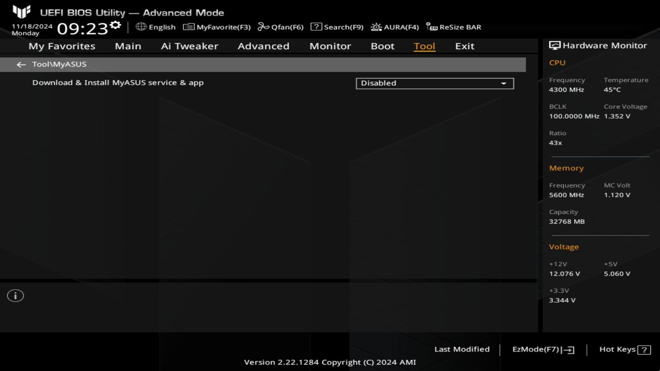The image size is (660, 371).
Task: Click the Voltage section heading
Action: (564, 247)
